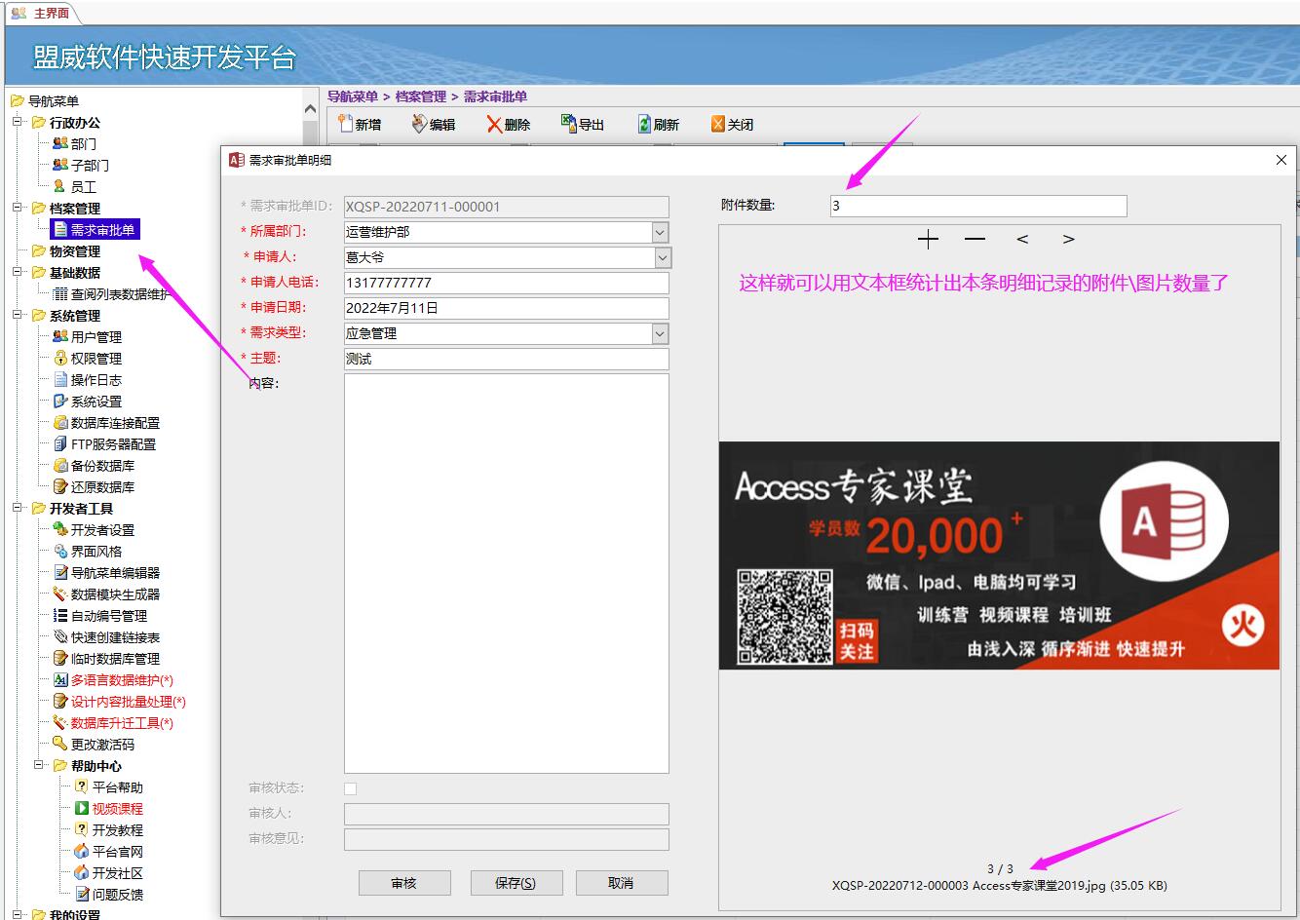Toggle the 审核状态 checkbox
The width and height of the screenshot is (1300, 920).
point(351,788)
